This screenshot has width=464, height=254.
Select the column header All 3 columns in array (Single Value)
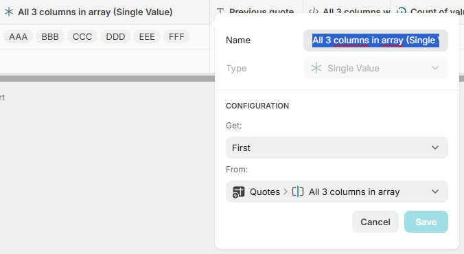105,12
